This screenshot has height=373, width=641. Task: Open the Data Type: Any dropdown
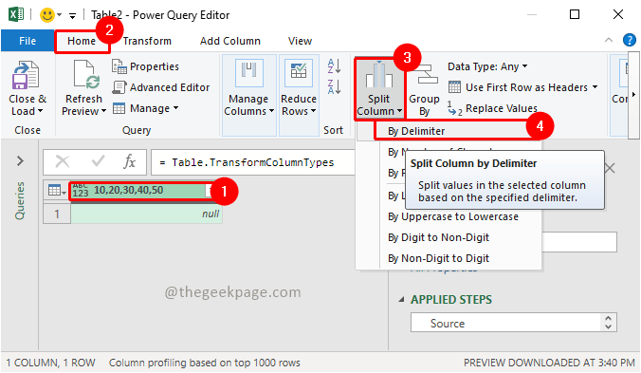tap(487, 66)
